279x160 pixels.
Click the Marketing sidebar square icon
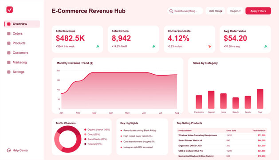9,62
